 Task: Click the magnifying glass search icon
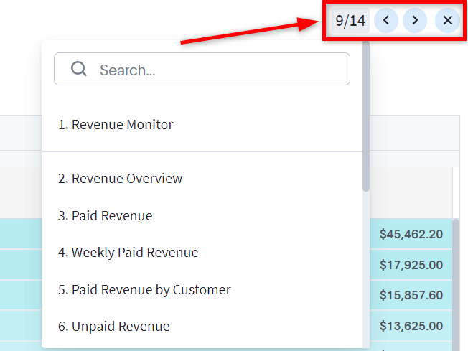click(79, 69)
